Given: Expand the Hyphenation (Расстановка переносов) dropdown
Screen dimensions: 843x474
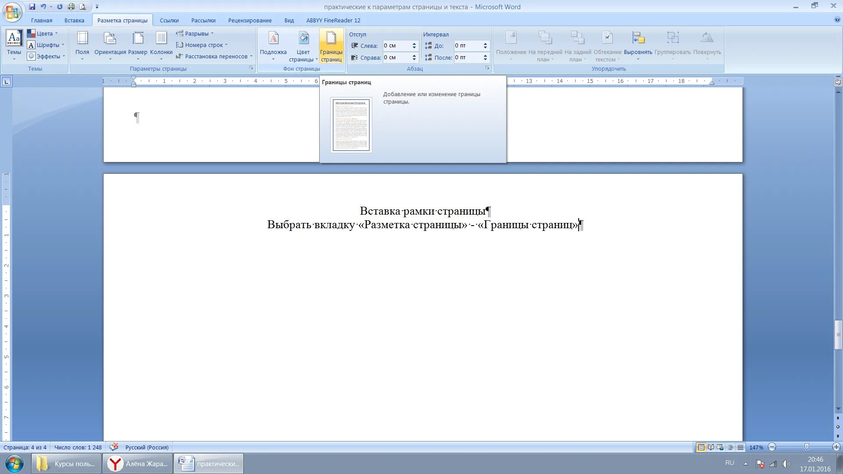Looking at the screenshot, I should (215, 56).
